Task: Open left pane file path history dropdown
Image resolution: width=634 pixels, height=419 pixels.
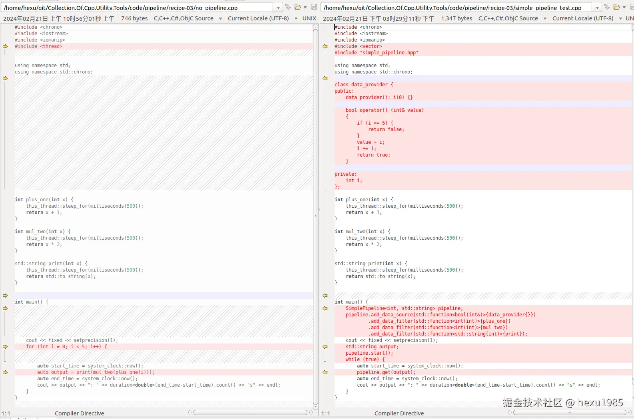Action: point(278,7)
